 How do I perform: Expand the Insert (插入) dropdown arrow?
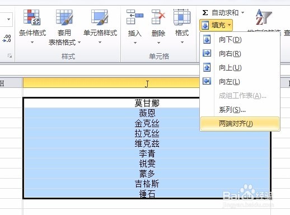tap(135, 43)
